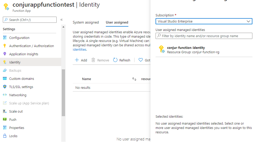Click the Configuration icon in sidebar
The image size is (256, 142).
[4, 38]
